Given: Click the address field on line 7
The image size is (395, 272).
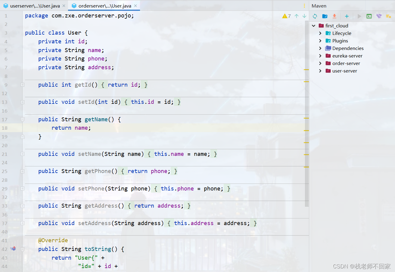Looking at the screenshot, I should point(99,67).
